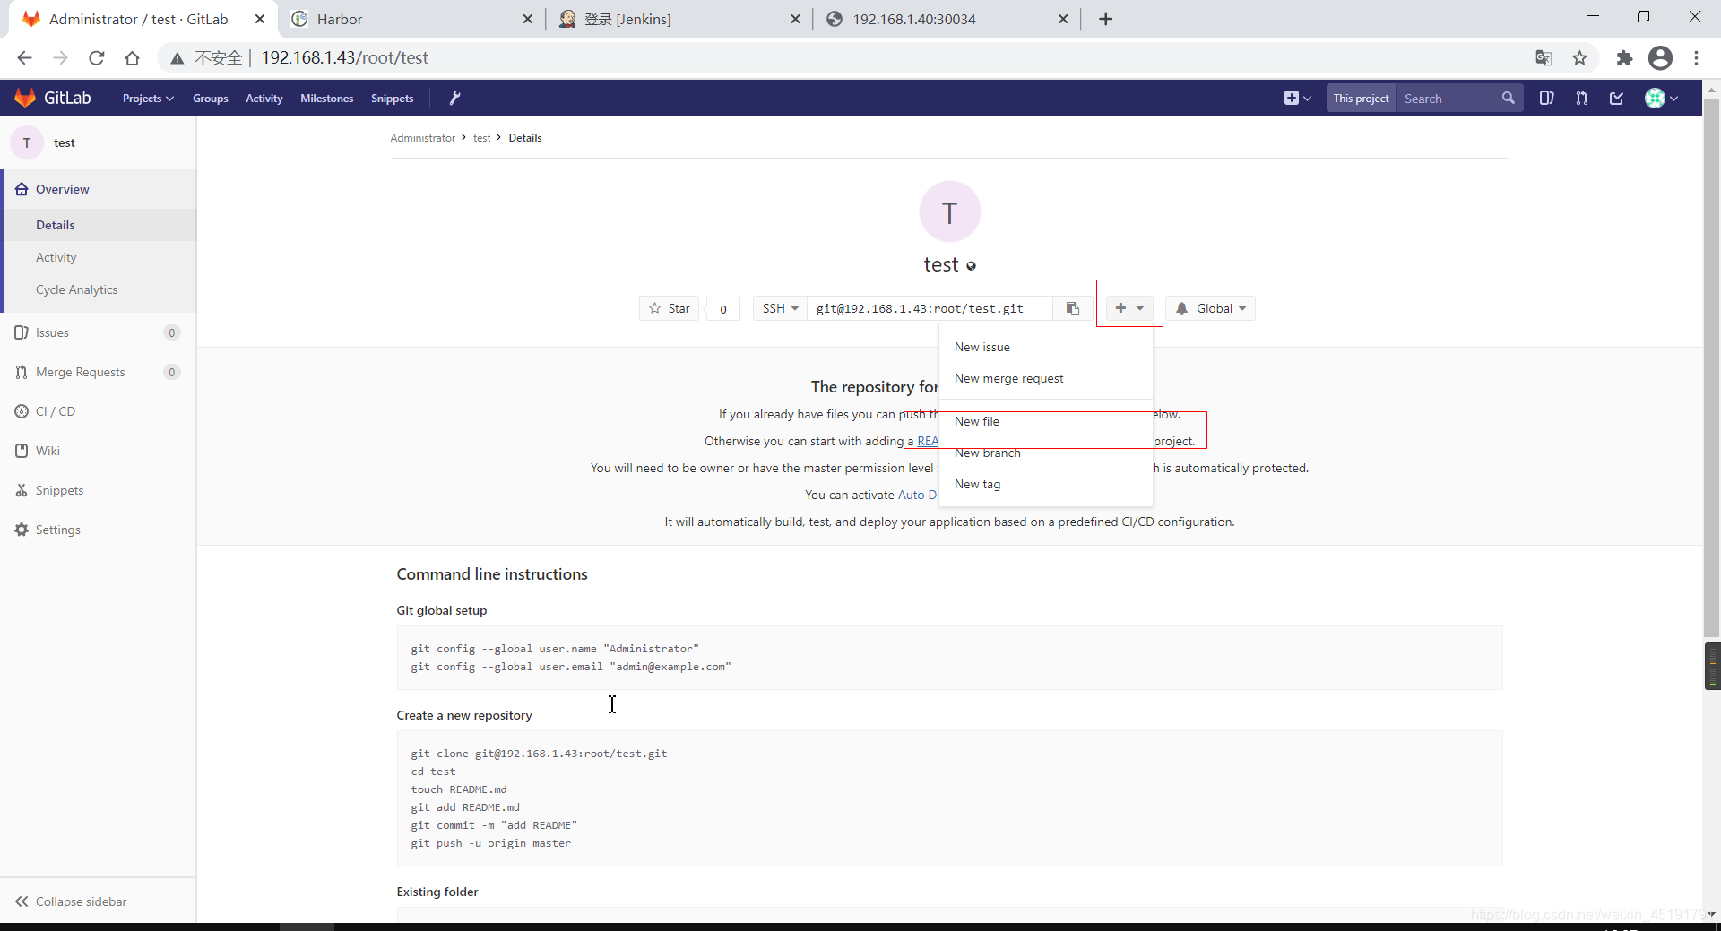Bookmark this page with star icon

pos(1579,57)
